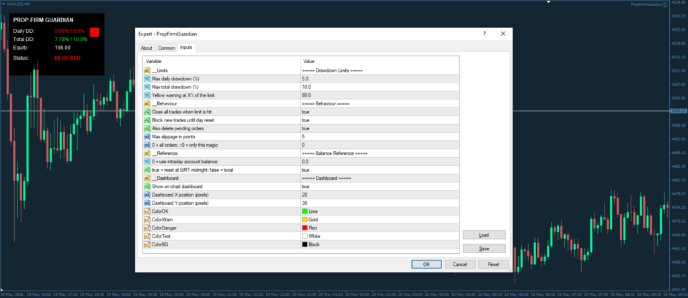688x298 pixels.
Task: Click the icon beside Block new trades until day reset
Action: point(147,120)
